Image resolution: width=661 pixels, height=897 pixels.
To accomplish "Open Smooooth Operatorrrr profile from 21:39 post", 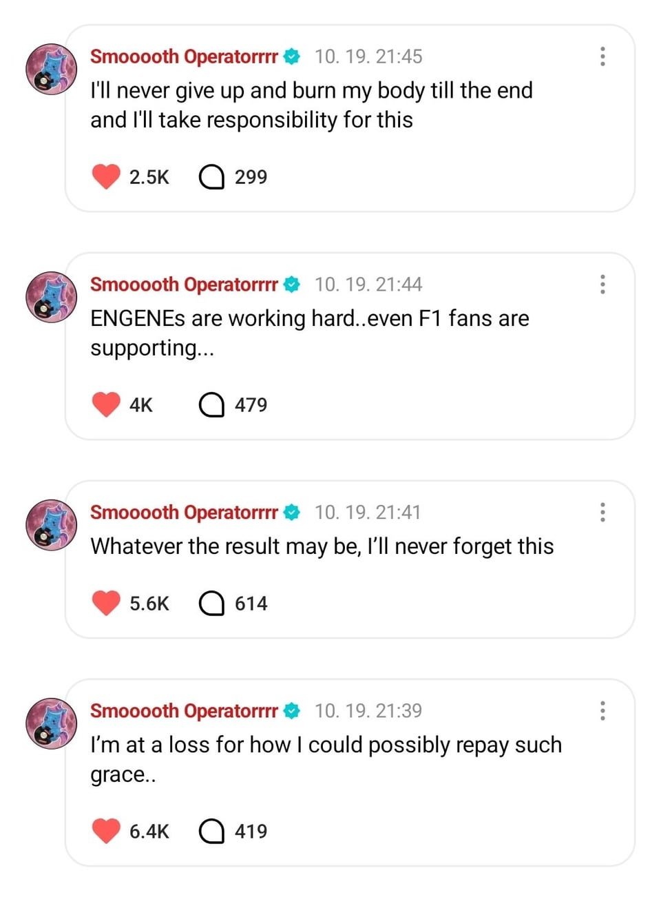I will tap(51, 723).
